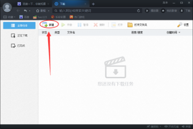The height and width of the screenshot is (129, 193).
Task: Click the 新建 new download task icon
Action: [45, 25]
